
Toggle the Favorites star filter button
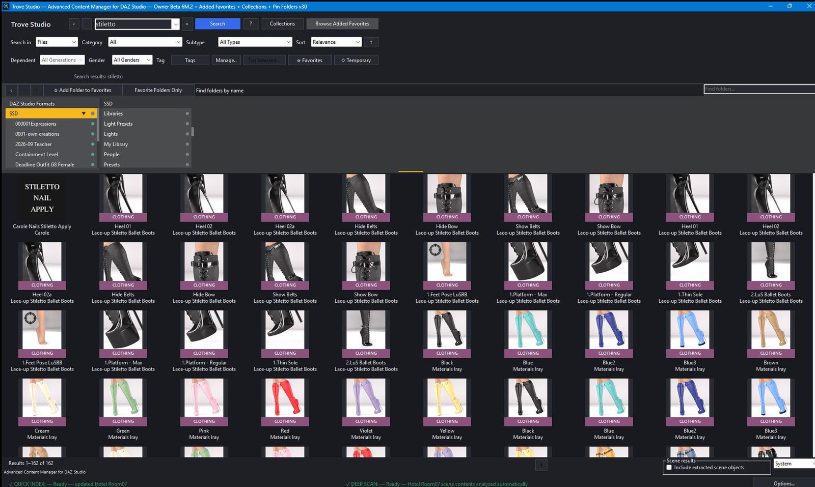[x=310, y=60]
